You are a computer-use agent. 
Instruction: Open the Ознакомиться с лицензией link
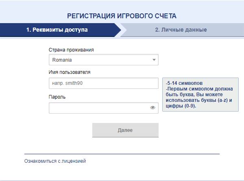[x=55, y=161]
